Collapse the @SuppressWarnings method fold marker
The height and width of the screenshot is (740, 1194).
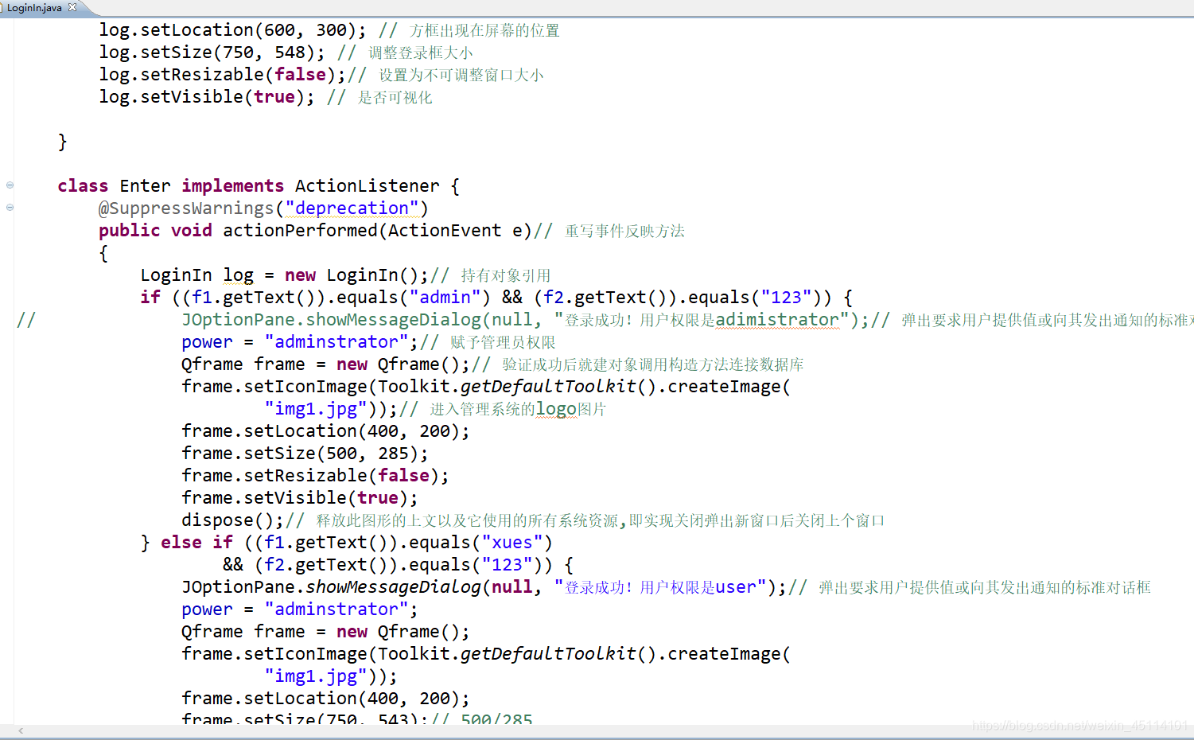coord(10,207)
